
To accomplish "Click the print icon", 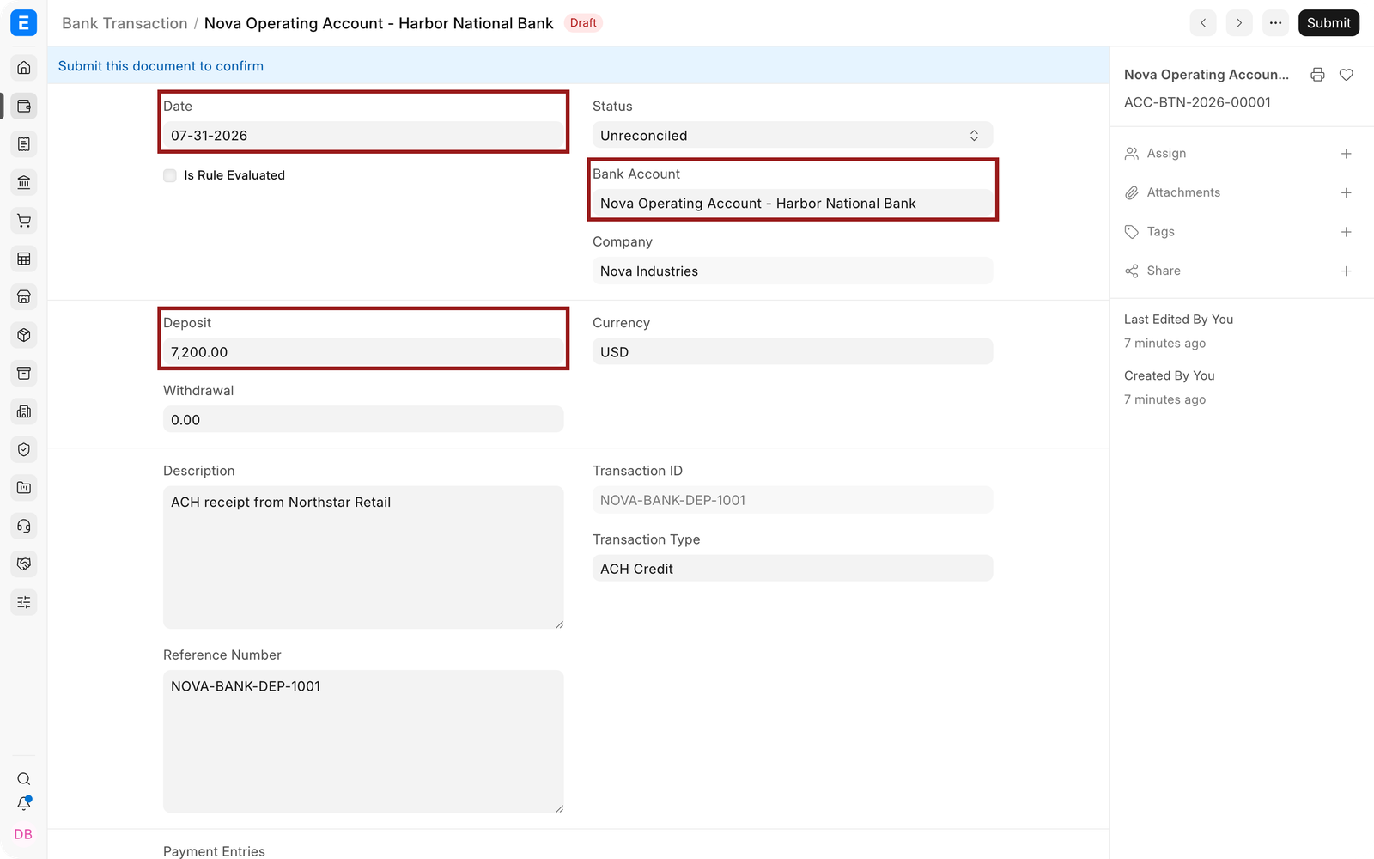I will [1317, 75].
